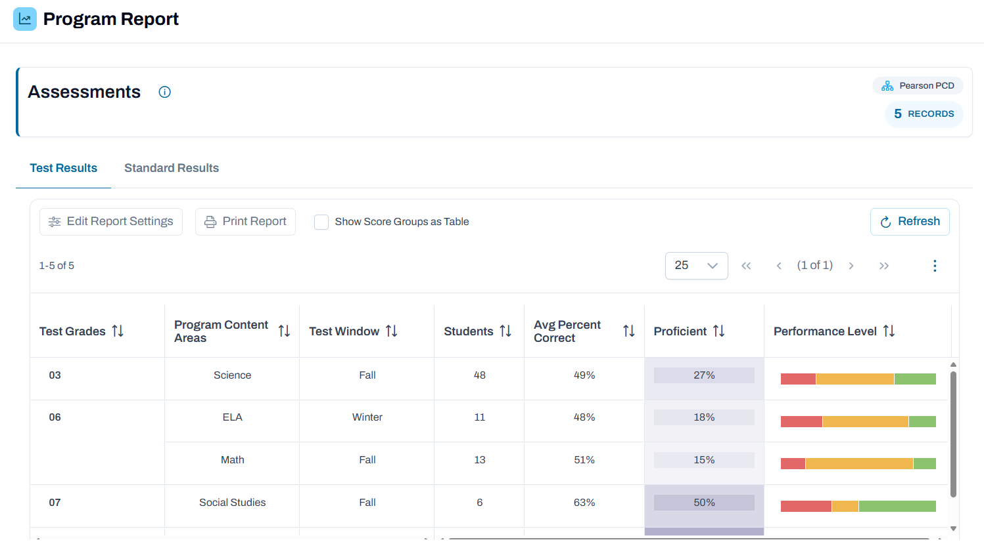The image size is (984, 544).
Task: Click the Assessments heading
Action: pyautogui.click(x=84, y=92)
